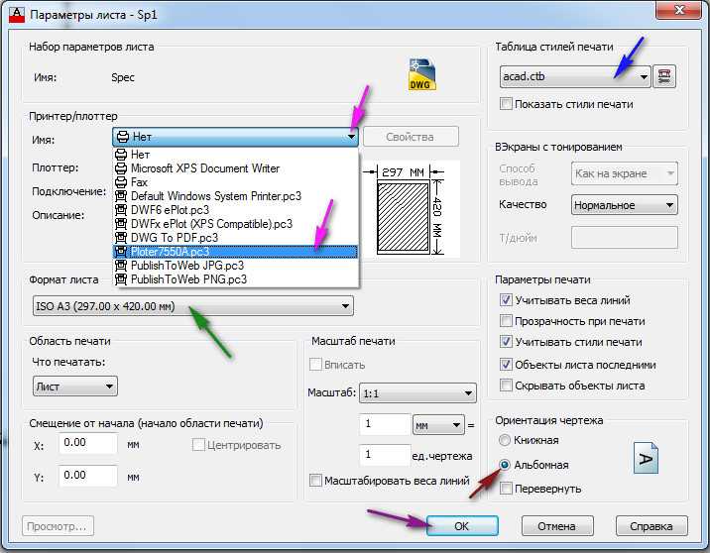Click the X offset input field

click(x=88, y=443)
